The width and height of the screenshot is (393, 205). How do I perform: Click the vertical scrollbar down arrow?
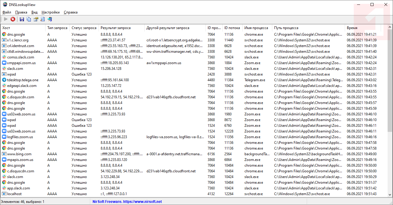(390, 195)
